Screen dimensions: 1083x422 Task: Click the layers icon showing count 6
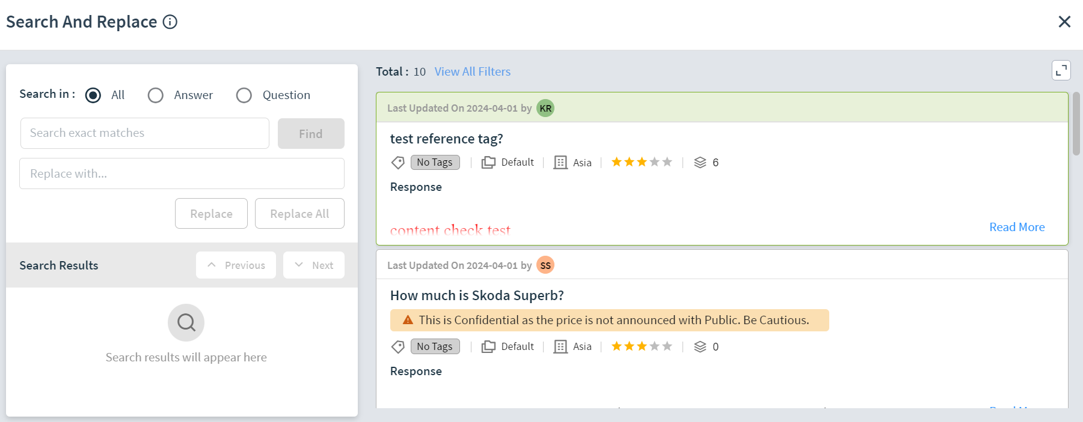pos(700,163)
